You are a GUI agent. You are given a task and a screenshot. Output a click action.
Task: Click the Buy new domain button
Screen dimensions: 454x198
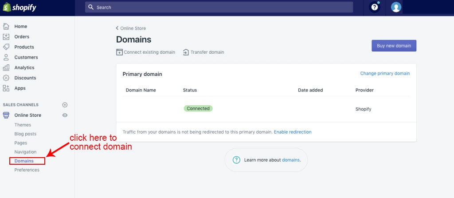pyautogui.click(x=394, y=46)
